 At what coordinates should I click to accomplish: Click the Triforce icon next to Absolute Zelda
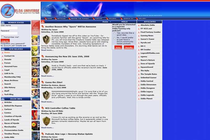point(138,25)
